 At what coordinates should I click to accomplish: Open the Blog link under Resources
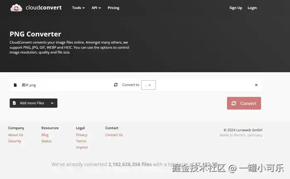pos(45,135)
